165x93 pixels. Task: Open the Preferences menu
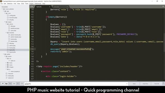coord(38,4)
